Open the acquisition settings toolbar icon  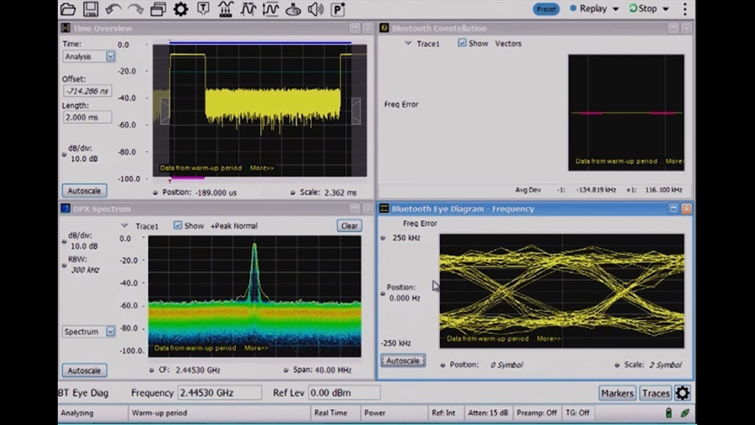click(225, 9)
